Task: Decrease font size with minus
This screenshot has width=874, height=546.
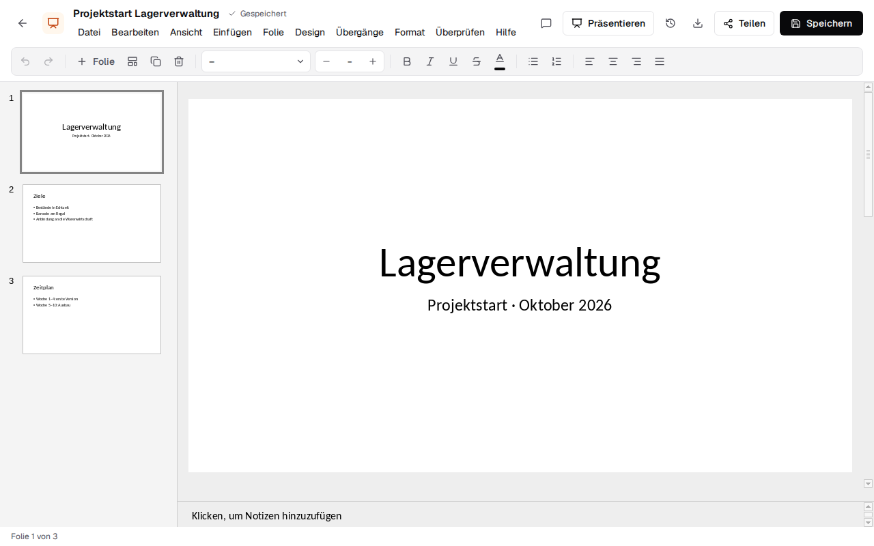Action: (x=326, y=61)
